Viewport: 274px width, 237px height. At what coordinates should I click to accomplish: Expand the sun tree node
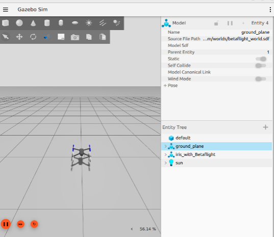[165, 163]
